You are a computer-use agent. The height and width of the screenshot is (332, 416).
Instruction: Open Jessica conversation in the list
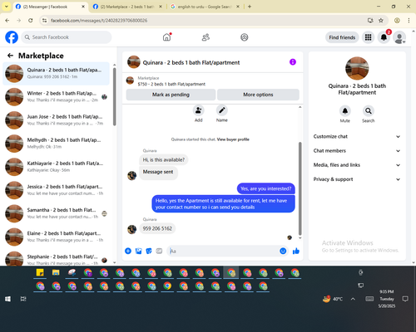(57, 190)
